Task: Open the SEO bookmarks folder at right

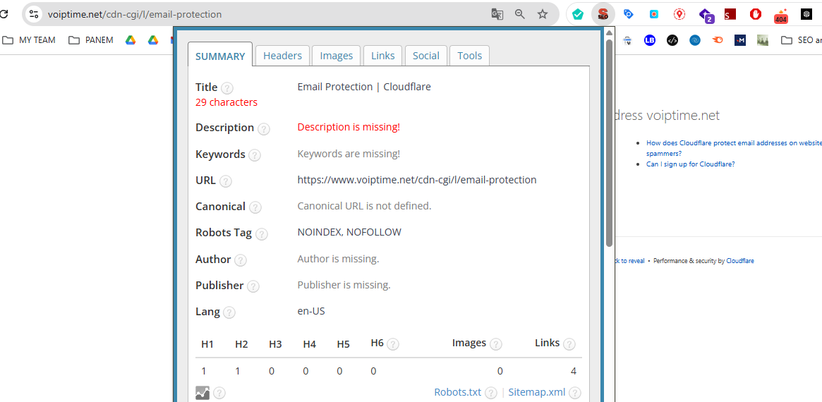Action: [801, 39]
